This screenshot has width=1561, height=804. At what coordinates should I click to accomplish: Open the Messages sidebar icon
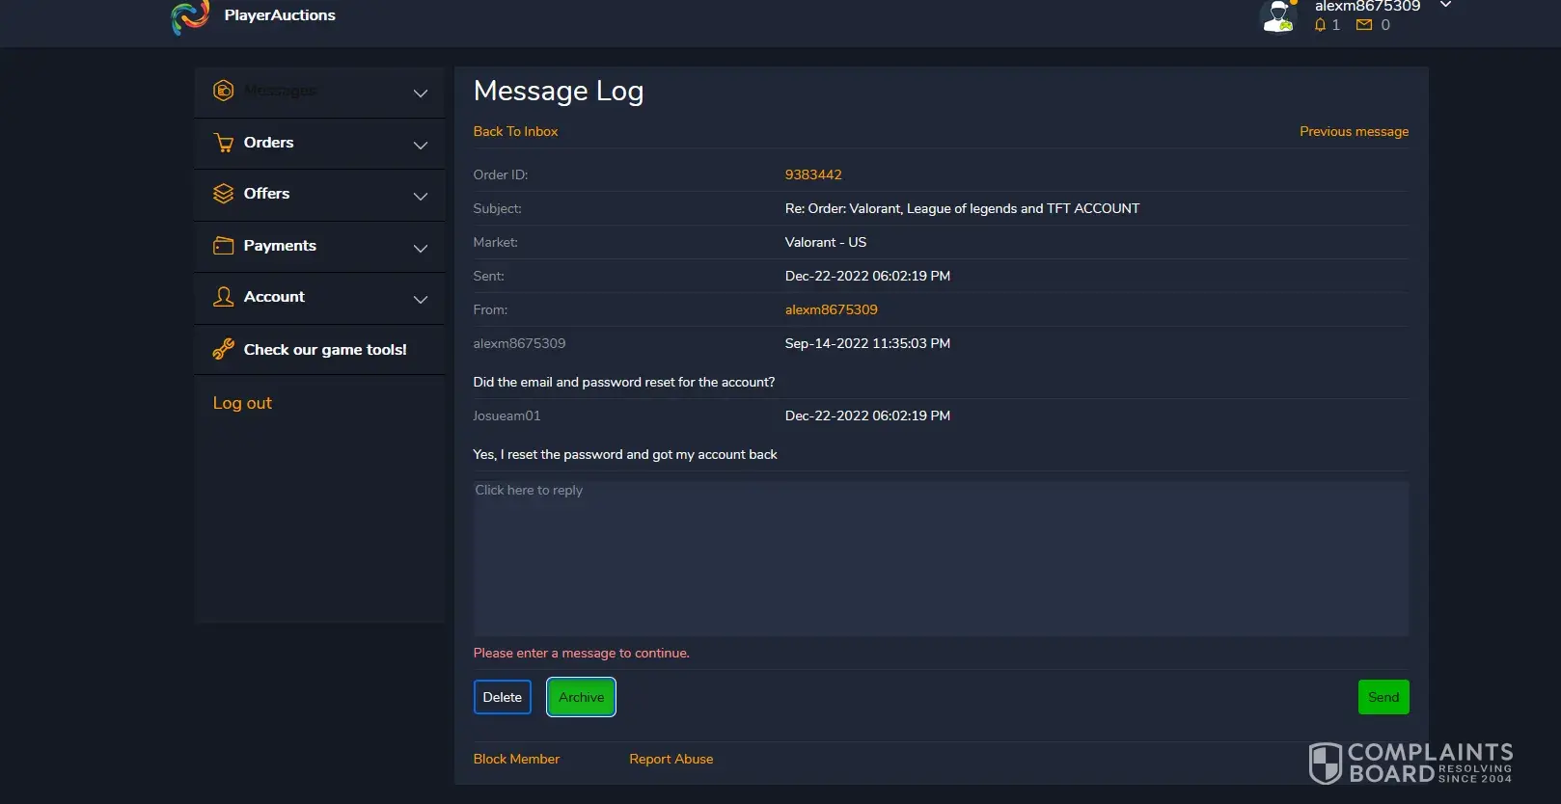[x=223, y=91]
